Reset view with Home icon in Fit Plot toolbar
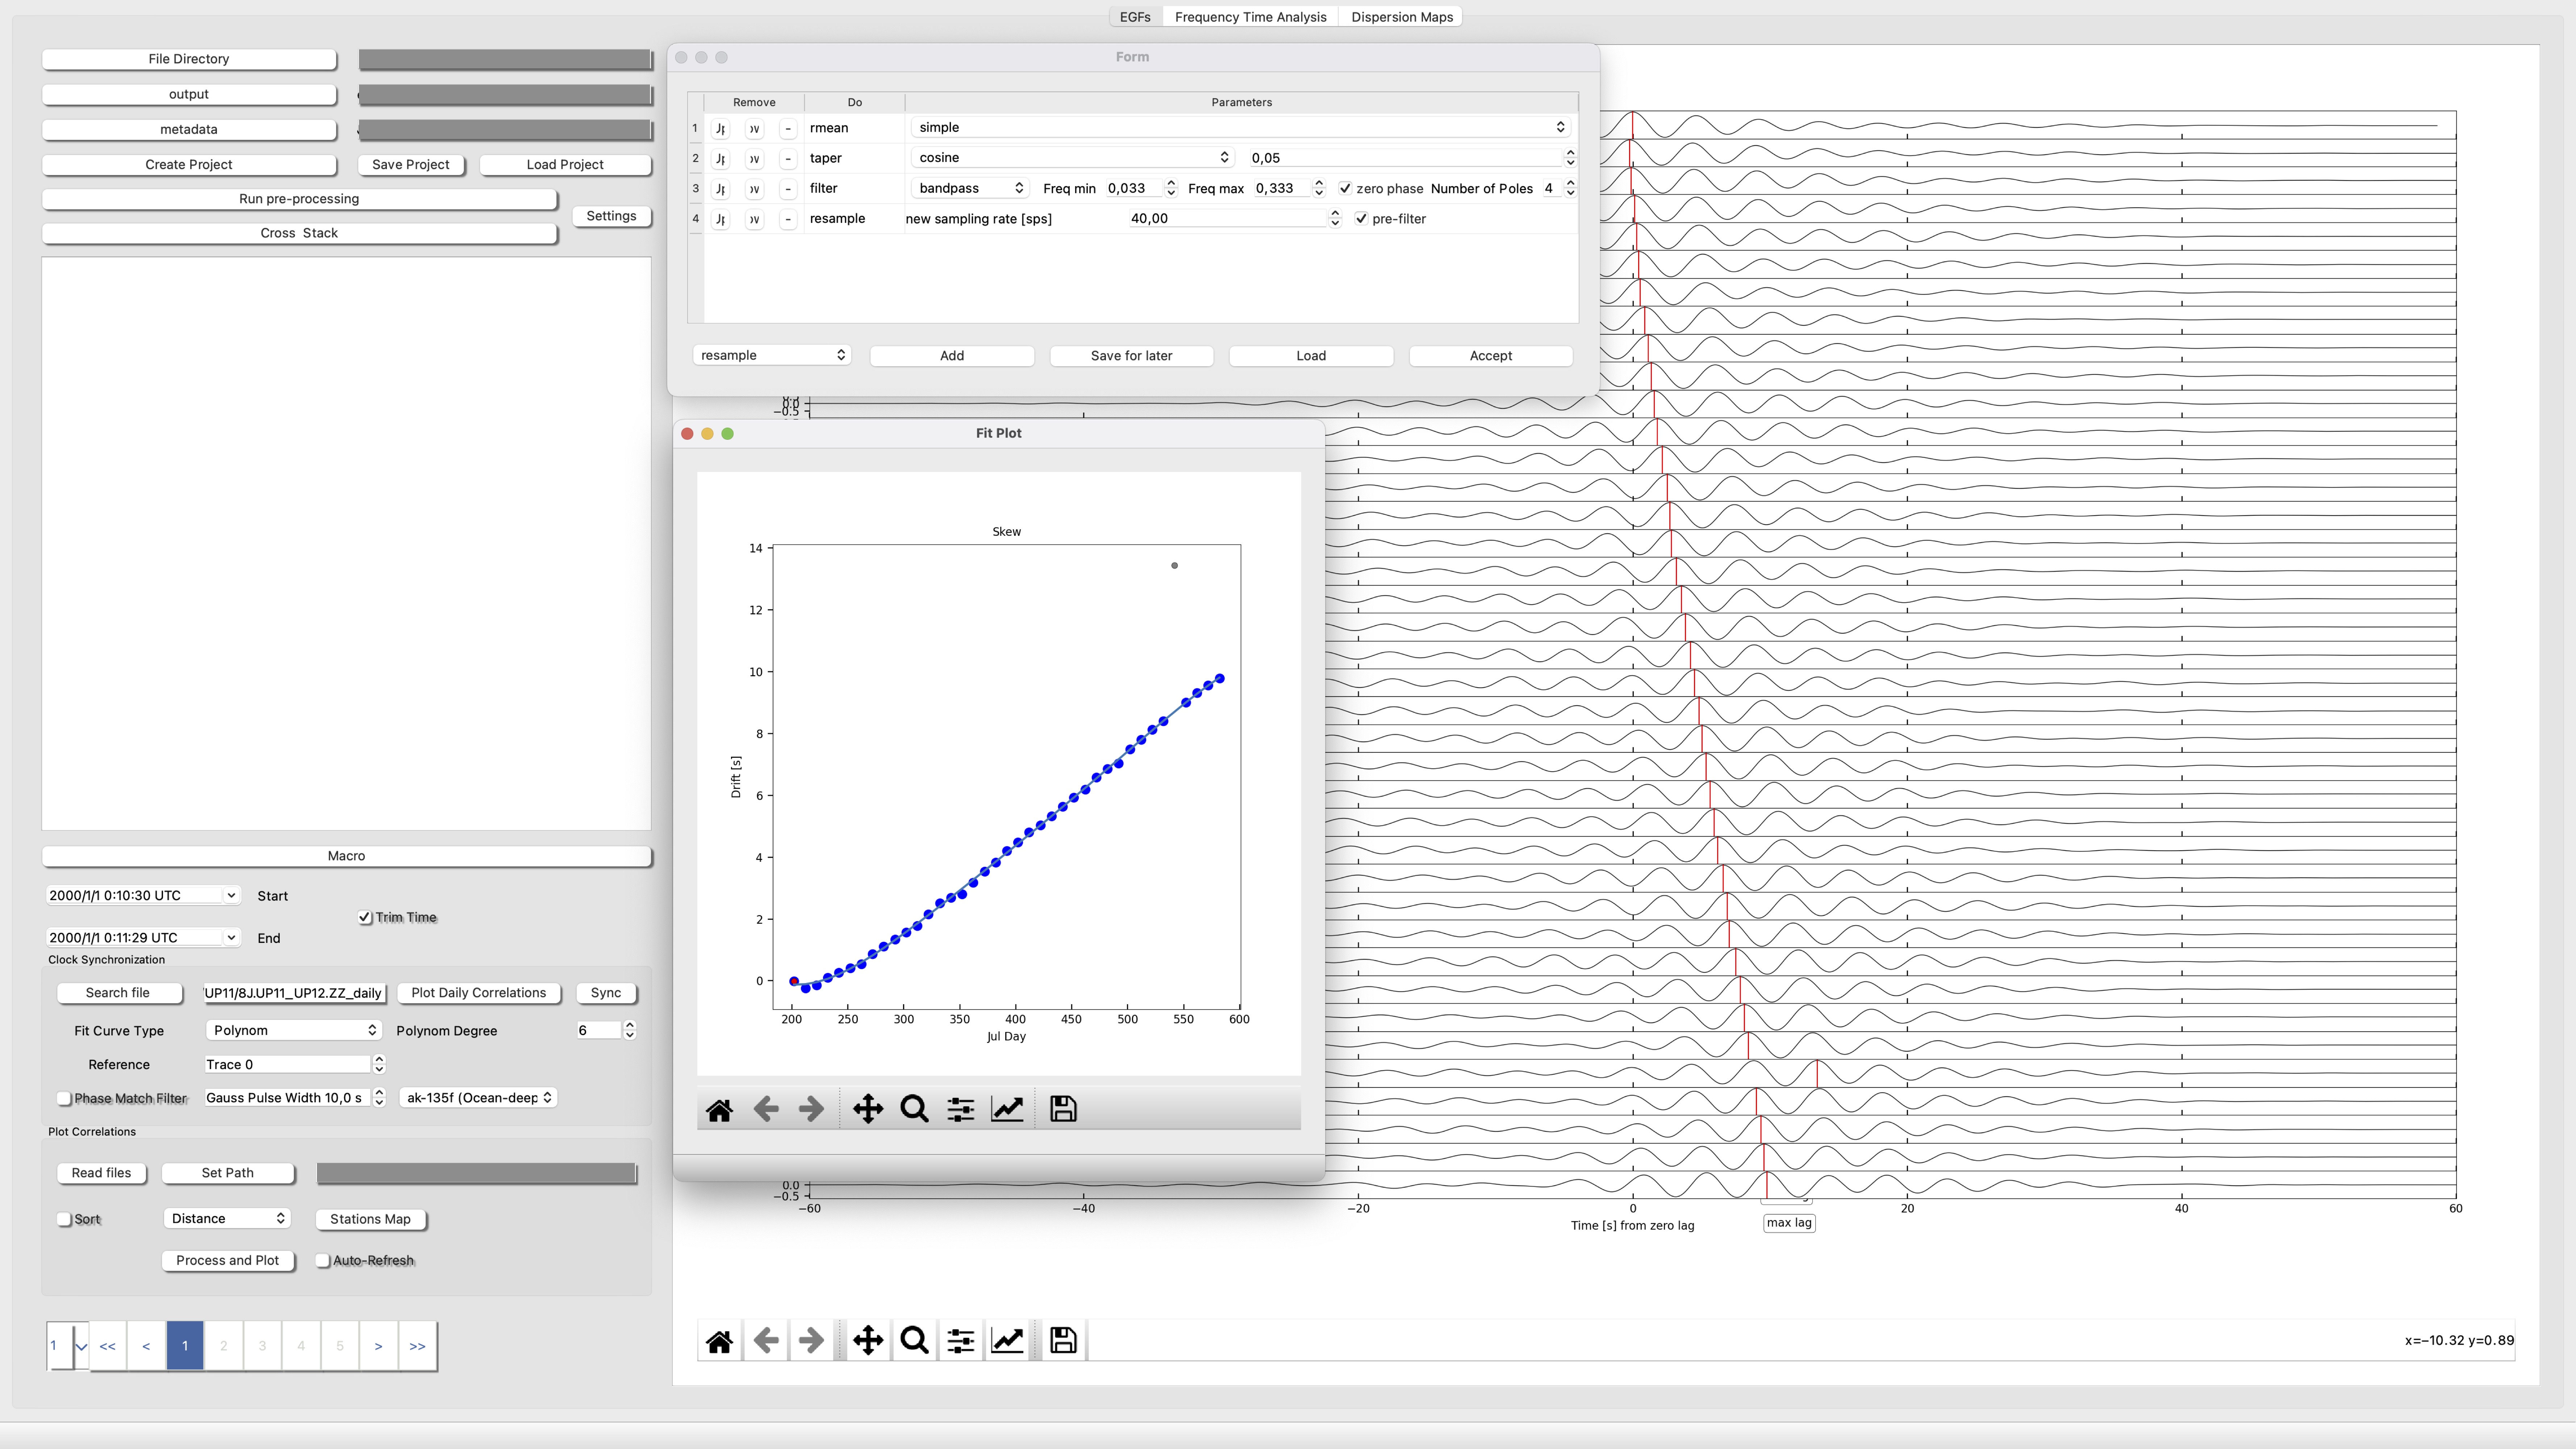 pos(719,1109)
